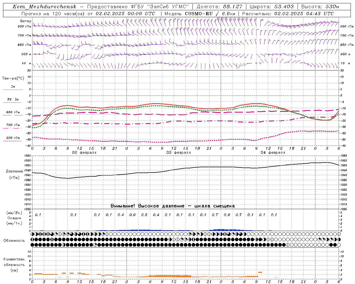Viewport: 355px width, 284px height.
Task: Click the Тем-ра(°C) label
Action: tap(13, 78)
